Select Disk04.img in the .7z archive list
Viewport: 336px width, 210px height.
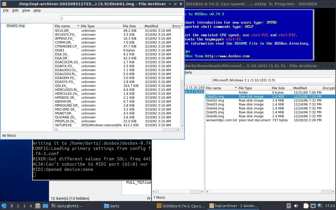pos(270,108)
